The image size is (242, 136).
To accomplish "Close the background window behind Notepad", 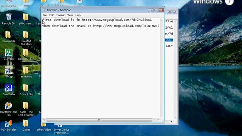I will click(175, 12).
